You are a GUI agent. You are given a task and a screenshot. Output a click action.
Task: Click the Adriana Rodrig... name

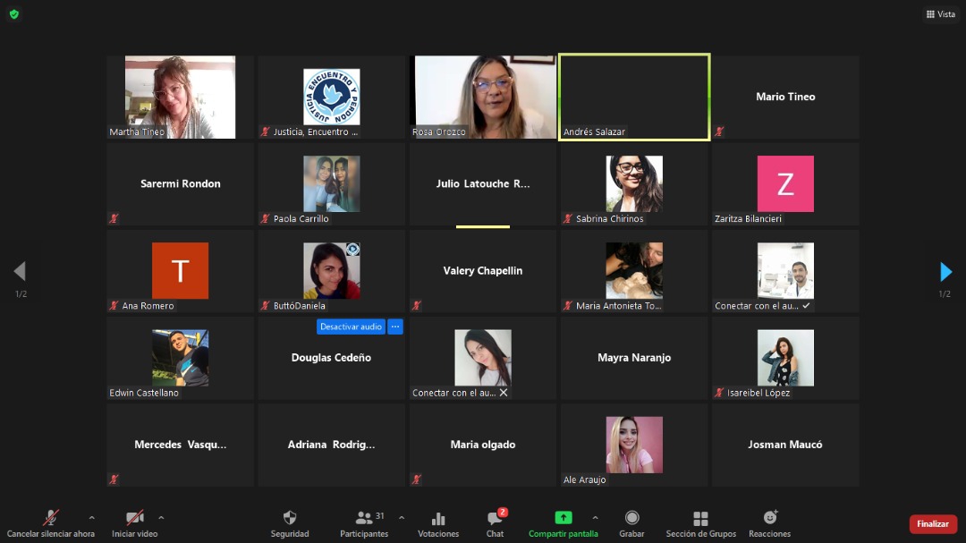332,445
